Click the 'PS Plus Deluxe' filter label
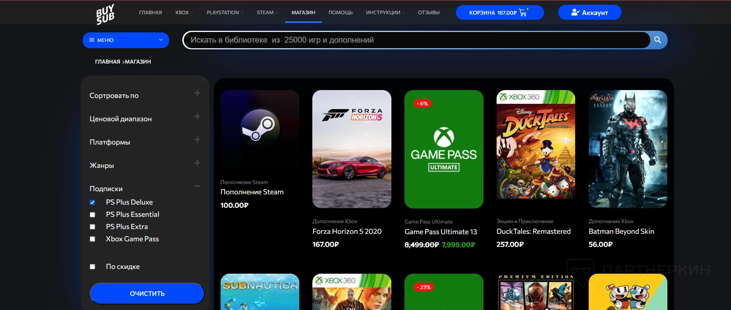The height and width of the screenshot is (310, 731). pyautogui.click(x=129, y=202)
